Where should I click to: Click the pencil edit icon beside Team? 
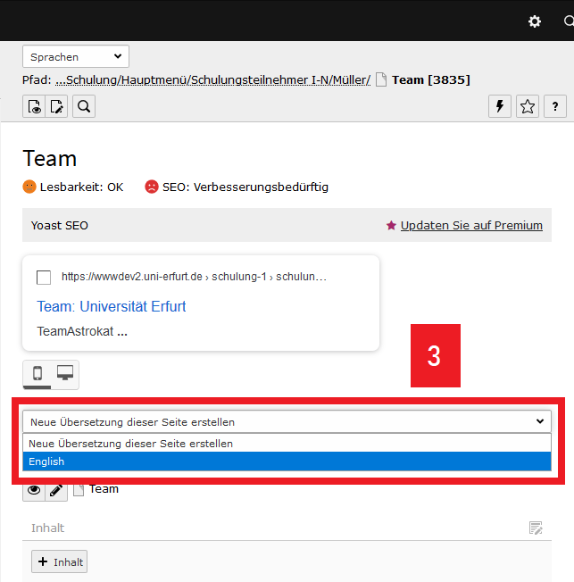[57, 490]
